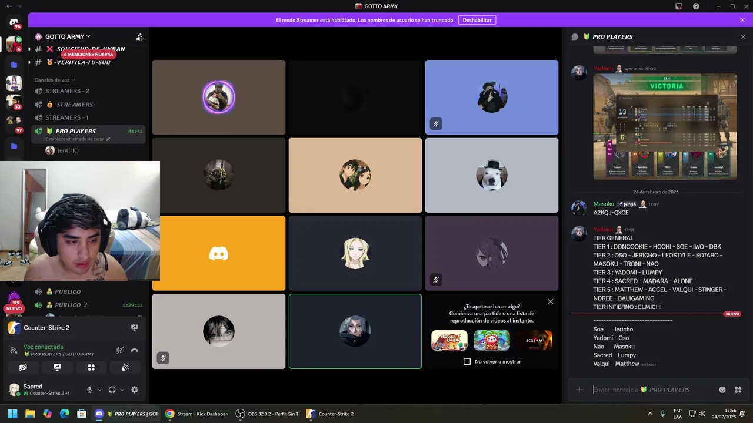Screen dimensions: 753x423
Task: Join the PUBLICO voice channel
Action: point(88,291)
